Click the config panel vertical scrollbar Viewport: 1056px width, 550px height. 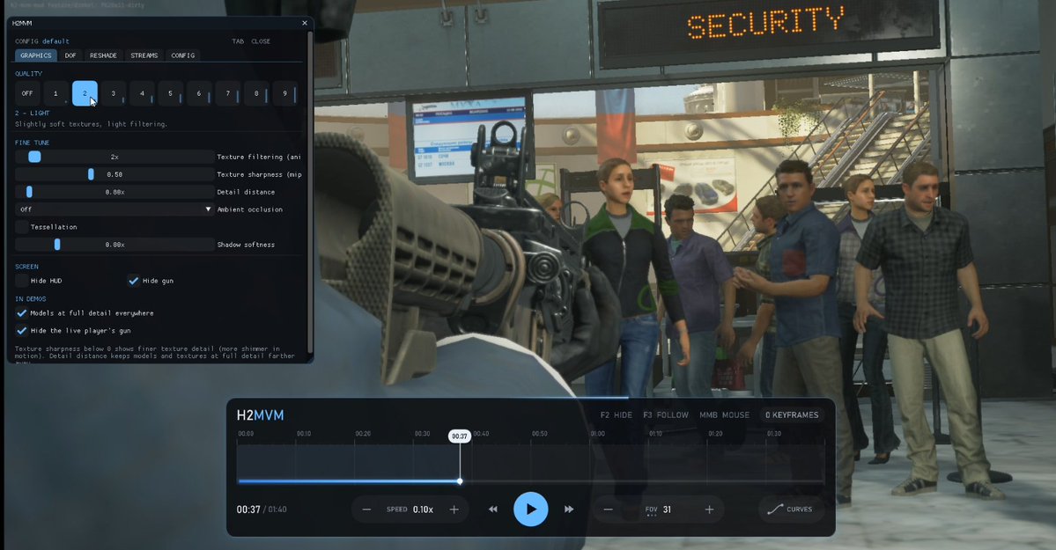310,192
